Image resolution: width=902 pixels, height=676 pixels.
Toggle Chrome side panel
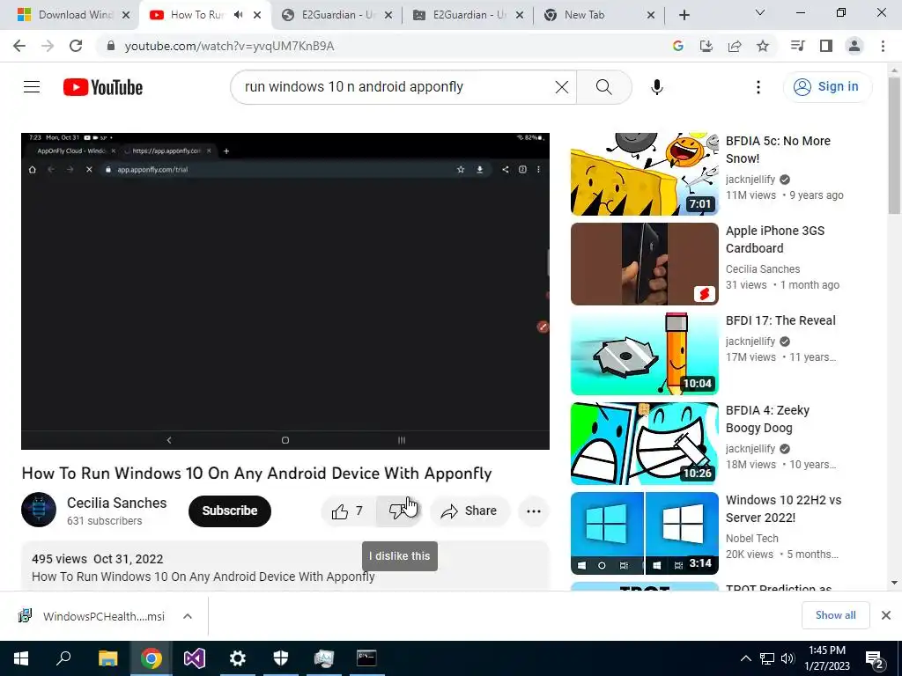pyautogui.click(x=826, y=46)
